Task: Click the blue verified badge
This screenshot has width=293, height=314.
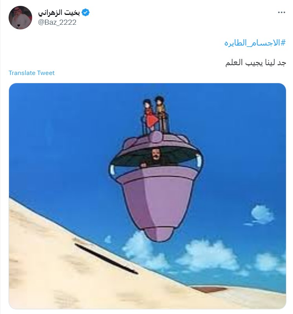Action: pyautogui.click(x=86, y=13)
